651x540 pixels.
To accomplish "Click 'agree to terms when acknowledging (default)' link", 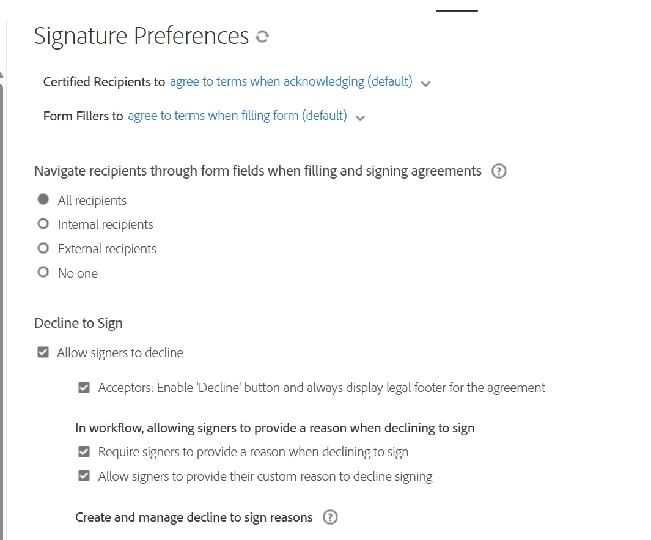I will coord(291,81).
